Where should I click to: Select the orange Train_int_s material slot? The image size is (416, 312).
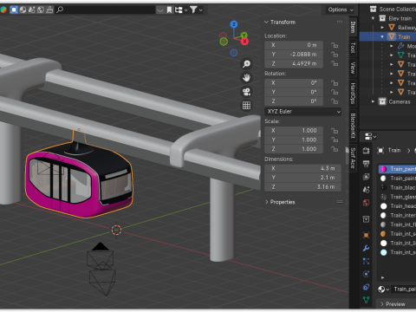(x=397, y=234)
